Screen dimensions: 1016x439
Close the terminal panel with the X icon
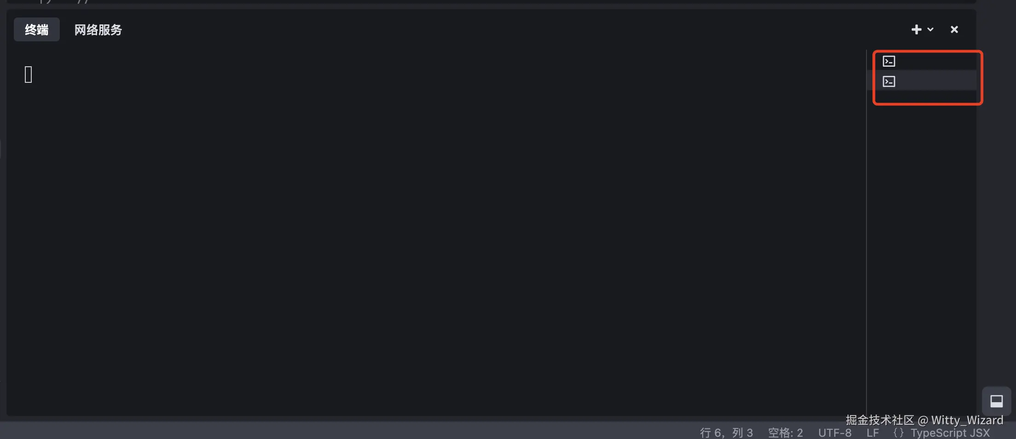[x=954, y=29]
